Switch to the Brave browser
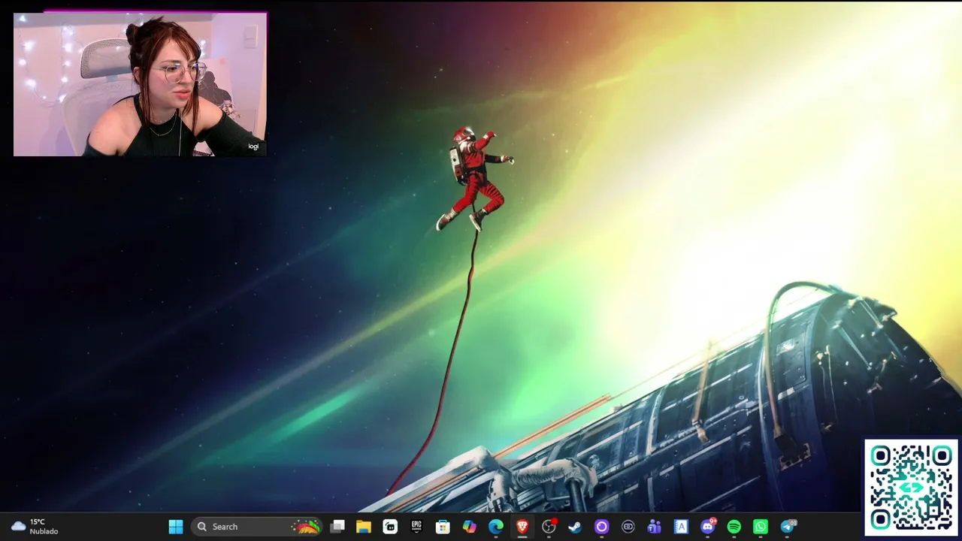 click(522, 527)
